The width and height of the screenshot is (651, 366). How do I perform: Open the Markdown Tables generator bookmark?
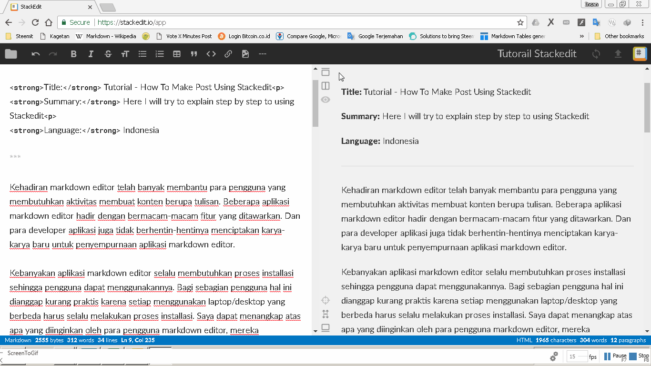513,36
